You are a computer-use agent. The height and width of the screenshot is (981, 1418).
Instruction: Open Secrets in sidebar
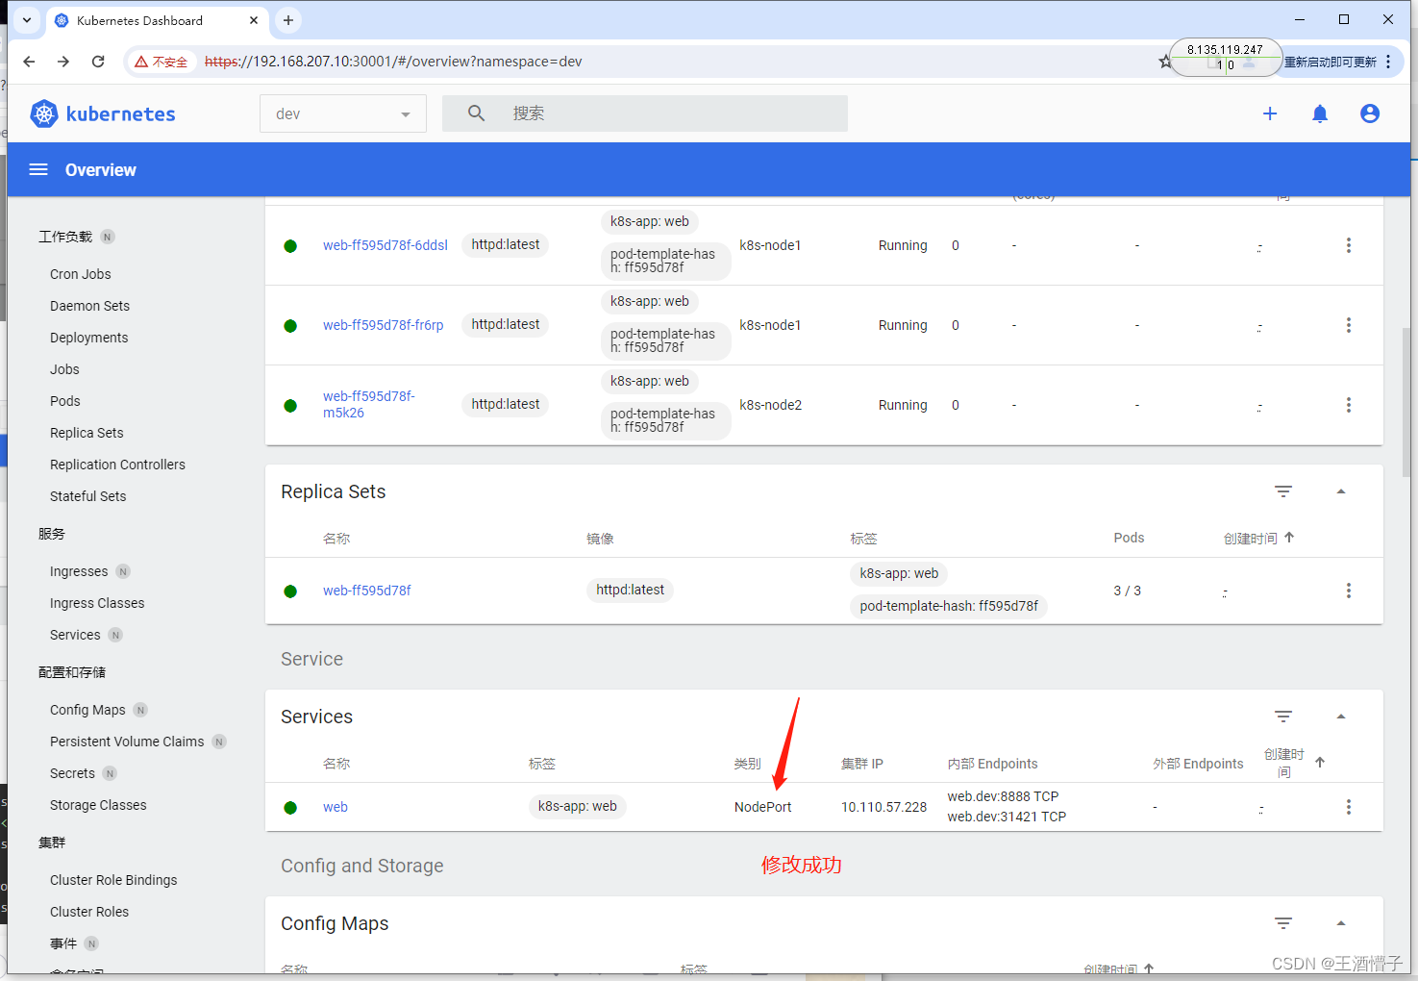(x=72, y=773)
